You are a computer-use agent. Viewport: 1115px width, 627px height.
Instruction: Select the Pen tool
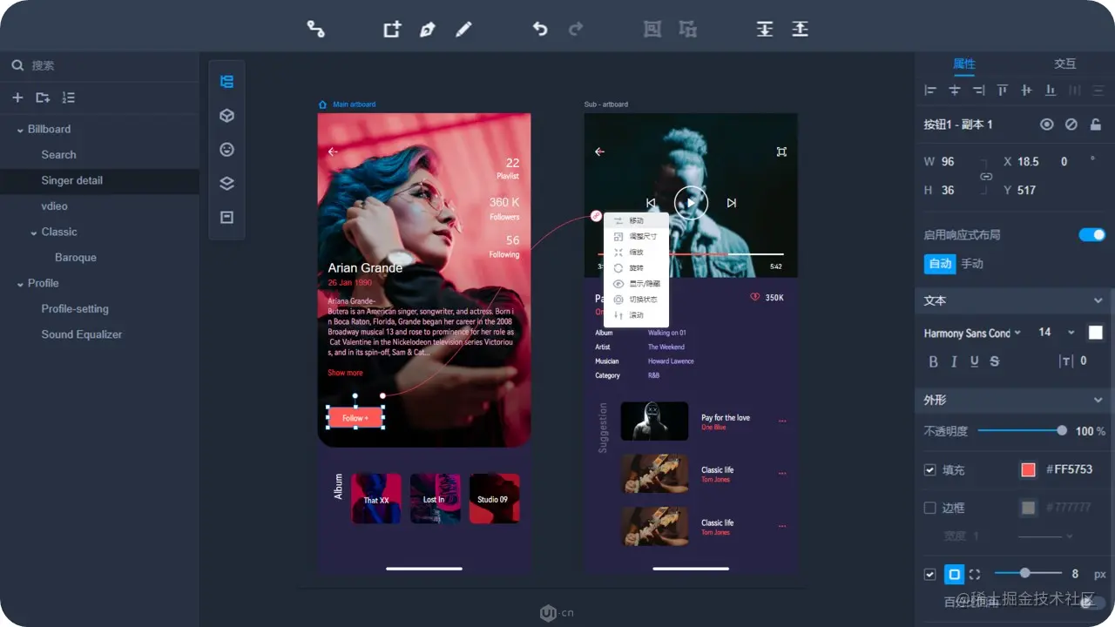[427, 29]
